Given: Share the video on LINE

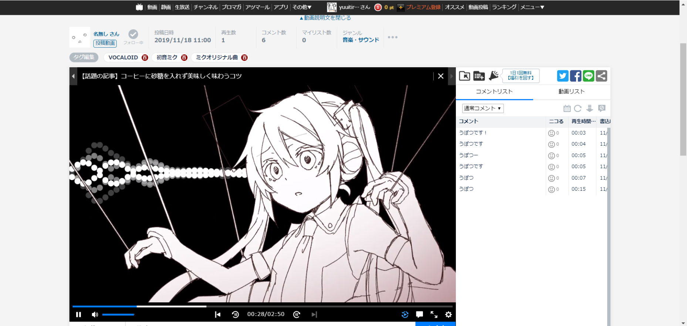Looking at the screenshot, I should (589, 76).
